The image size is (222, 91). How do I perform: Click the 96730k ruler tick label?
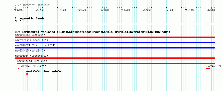[x=211, y=10]
